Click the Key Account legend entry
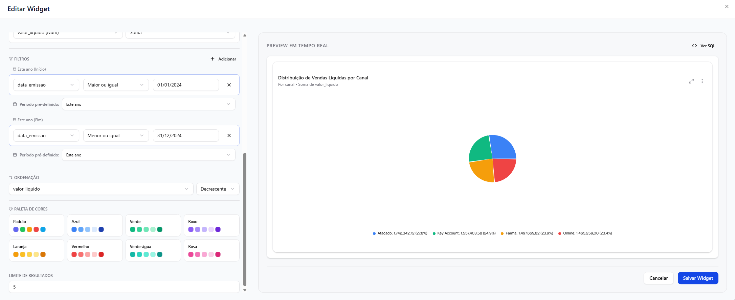This screenshot has width=735, height=300. 464,233
